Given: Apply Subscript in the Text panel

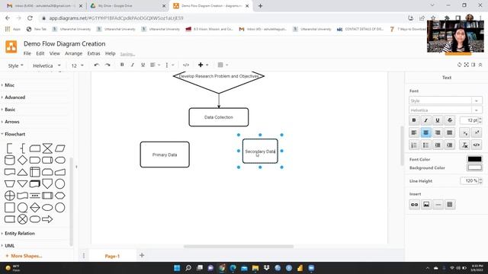Looking at the screenshot, I should [464, 132].
